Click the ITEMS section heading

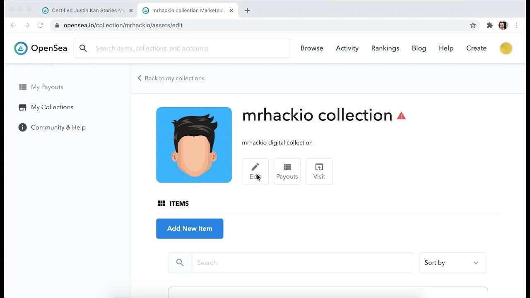(179, 204)
